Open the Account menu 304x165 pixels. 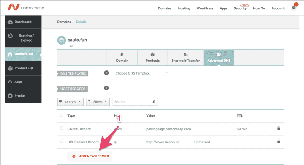click(278, 8)
